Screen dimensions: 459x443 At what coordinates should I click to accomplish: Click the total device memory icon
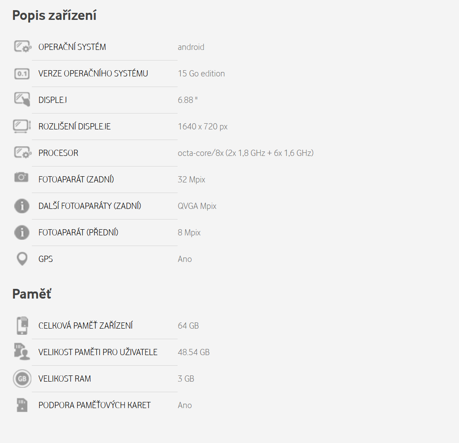click(22, 326)
